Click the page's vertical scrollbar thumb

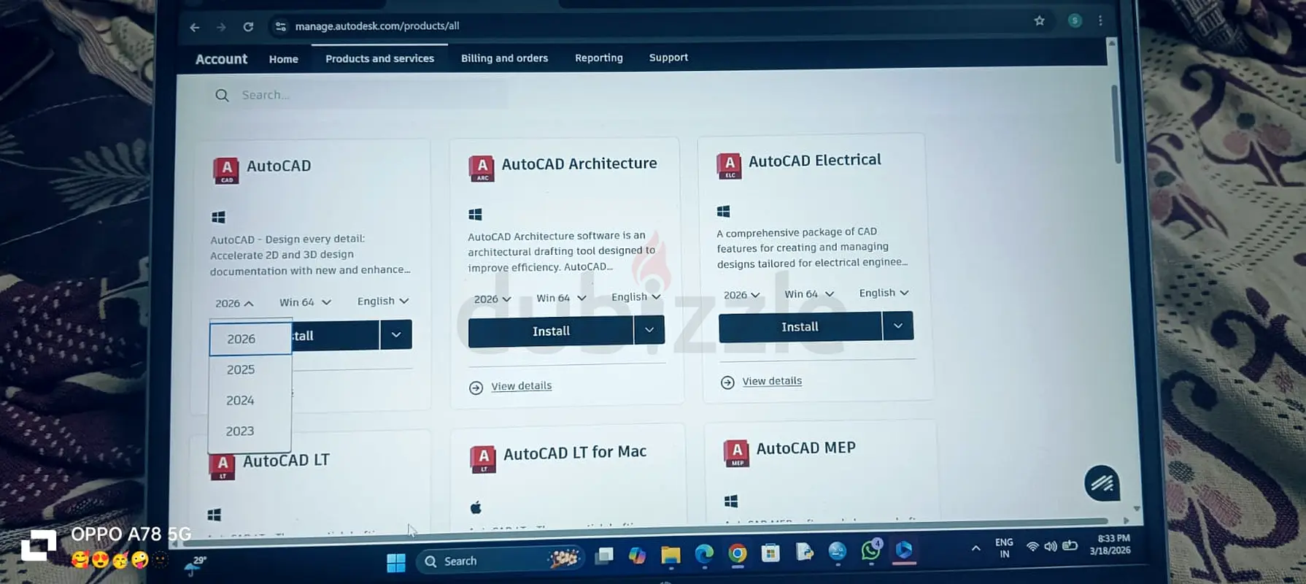tap(1116, 124)
